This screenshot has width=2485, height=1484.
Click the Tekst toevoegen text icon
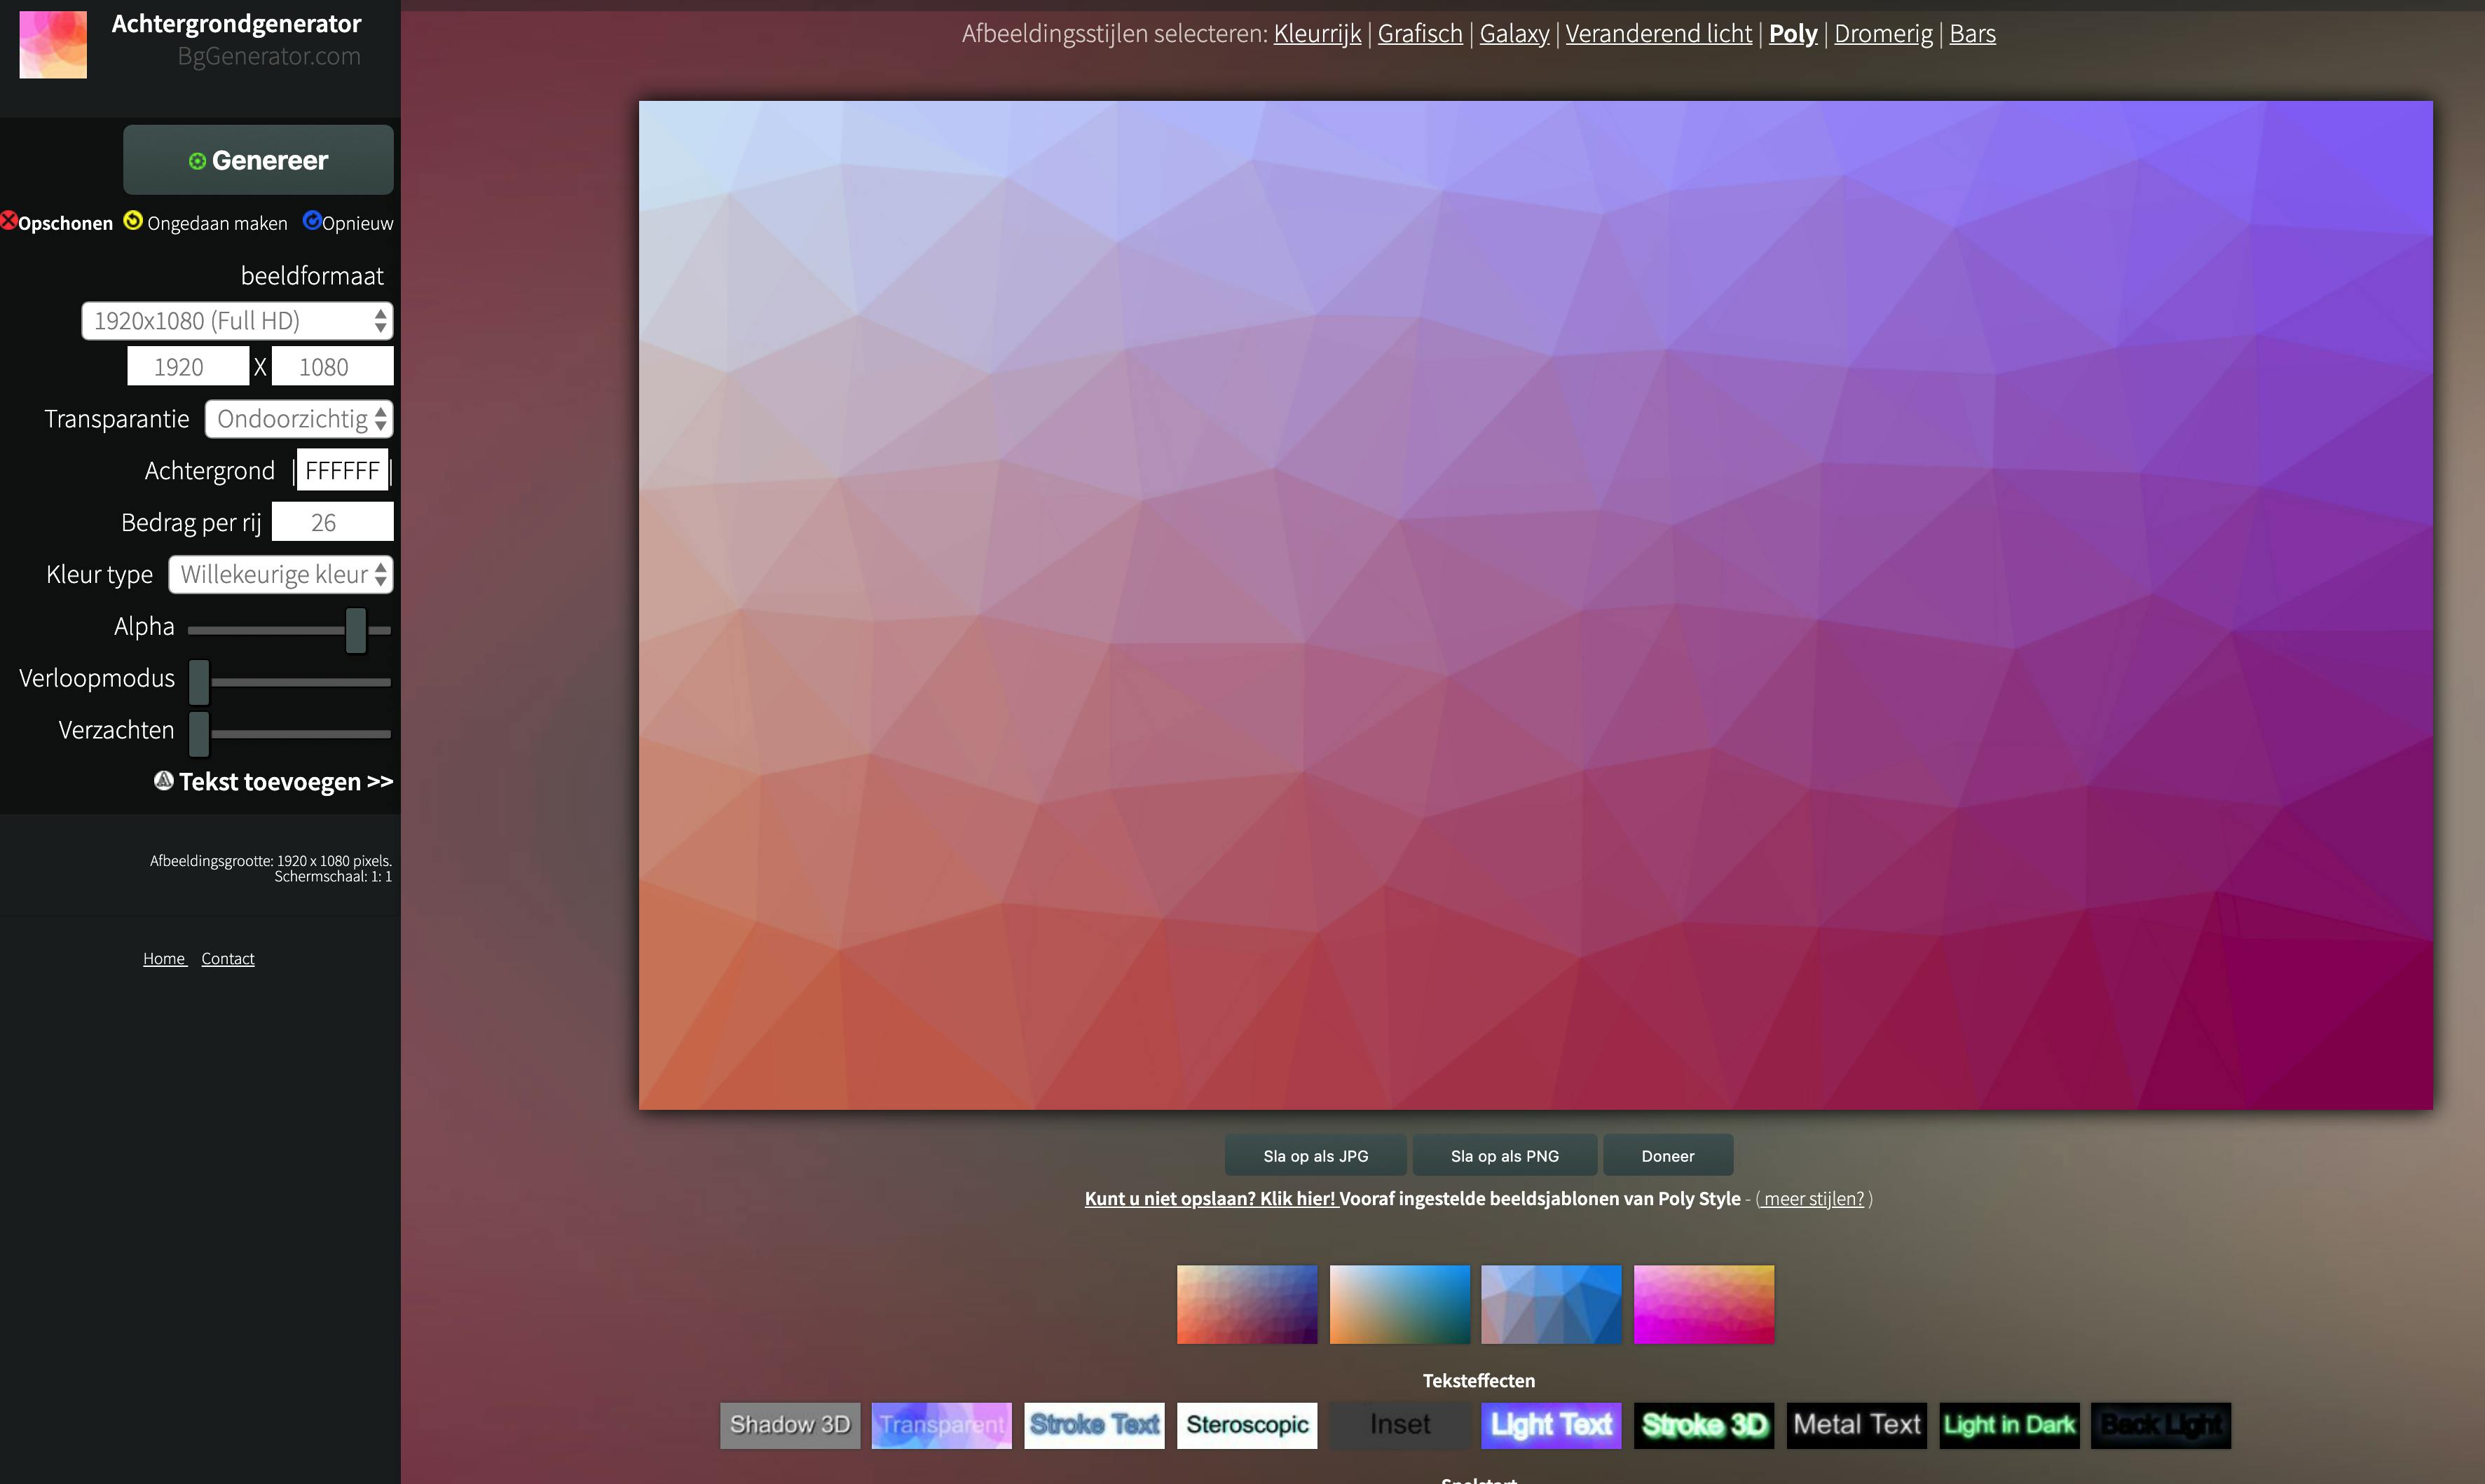tap(164, 781)
